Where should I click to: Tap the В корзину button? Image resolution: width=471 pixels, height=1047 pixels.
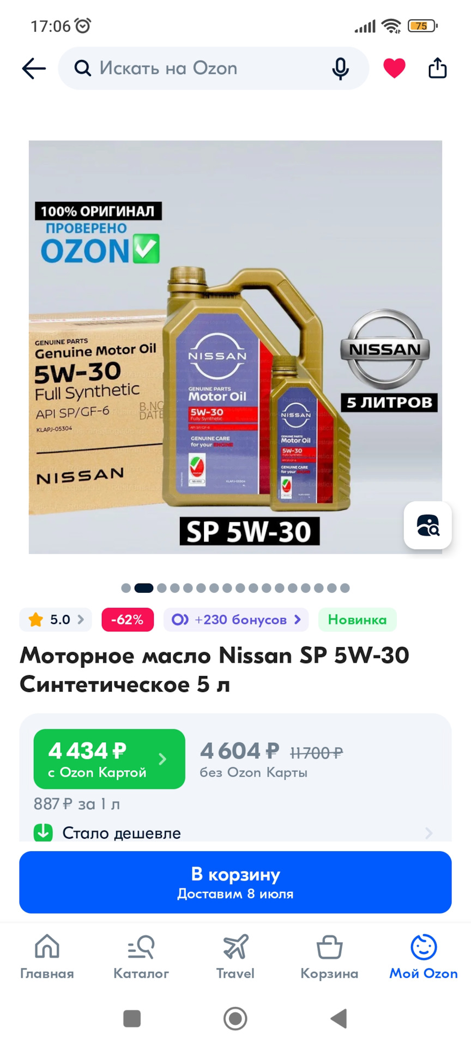click(235, 882)
